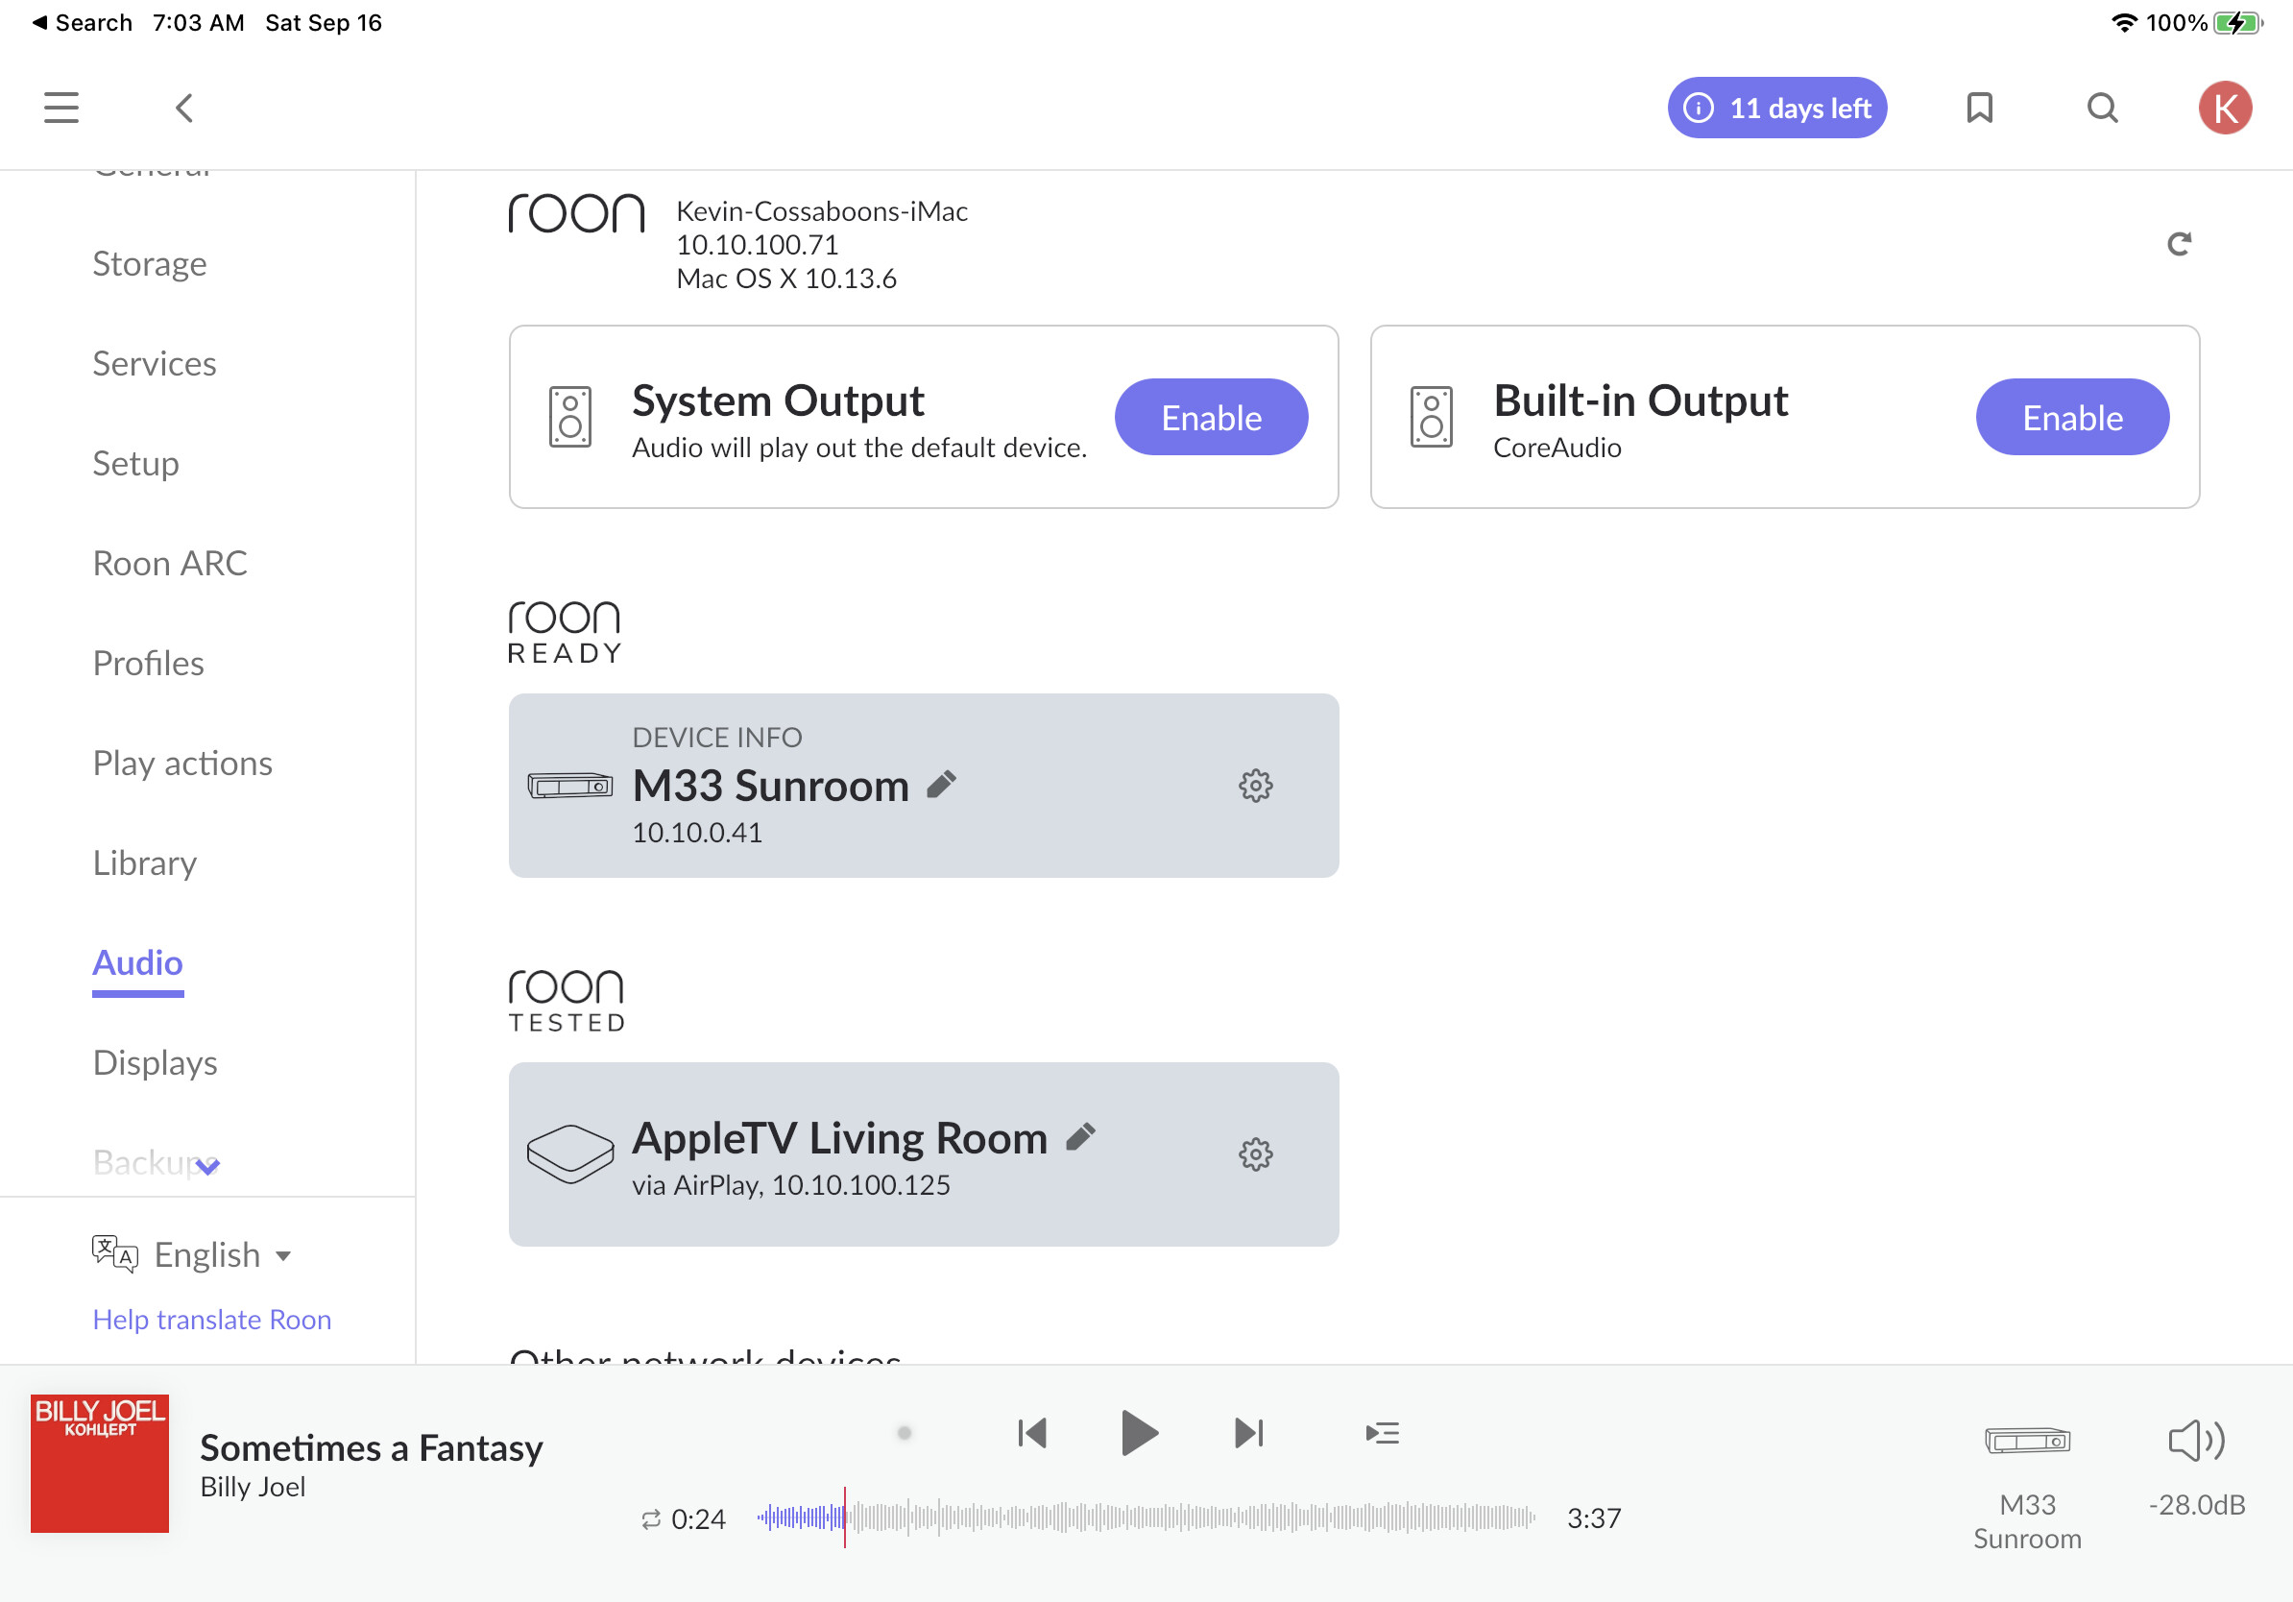
Task: Expand sidebar list with down chevron
Action: 207,1167
